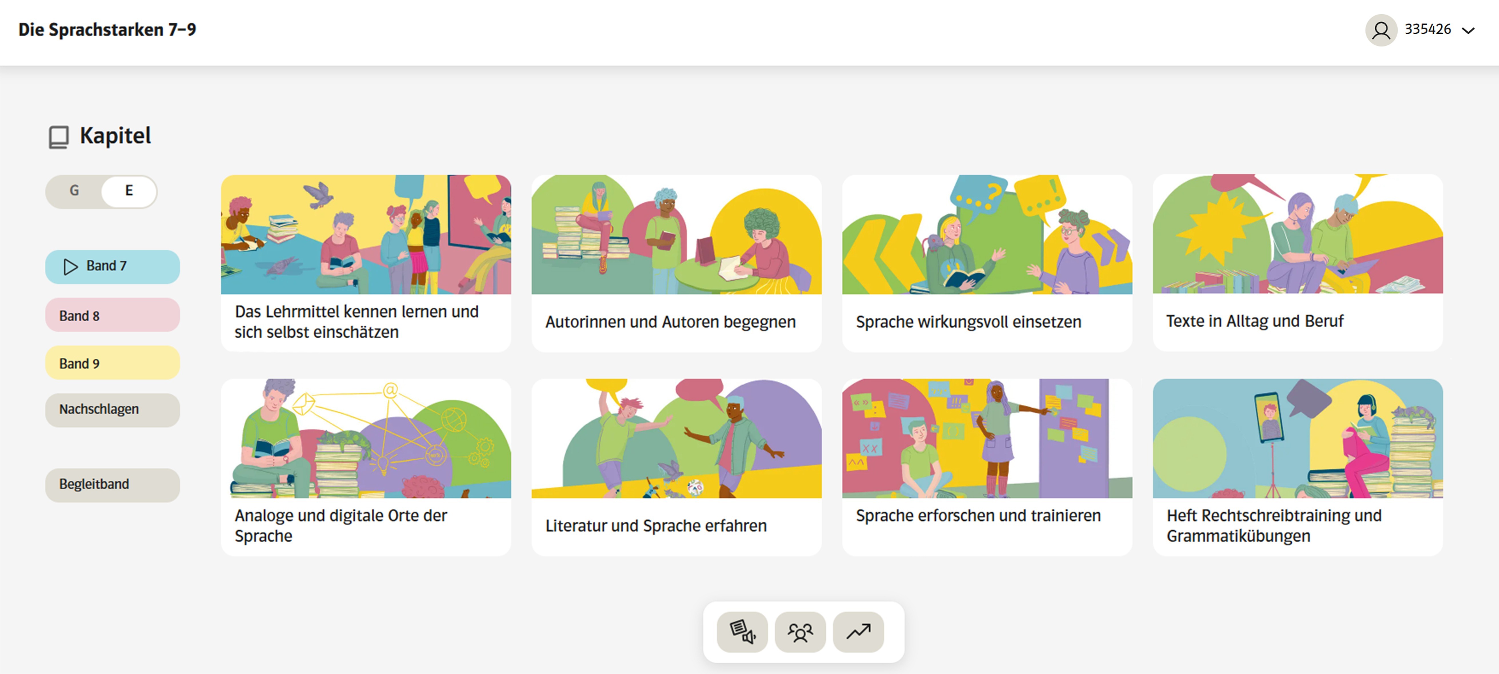Click the play triangle icon beside Band 7
This screenshot has height=674, width=1499.
coord(70,266)
